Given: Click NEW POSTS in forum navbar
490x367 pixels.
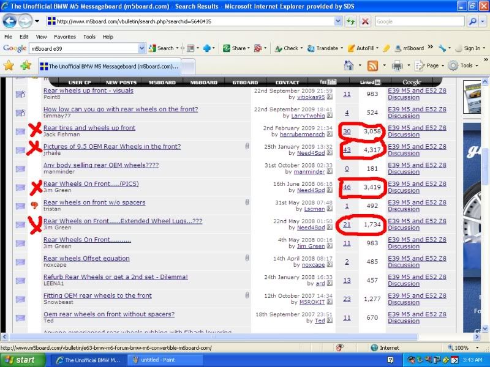Looking at the screenshot, I should click(x=121, y=83).
